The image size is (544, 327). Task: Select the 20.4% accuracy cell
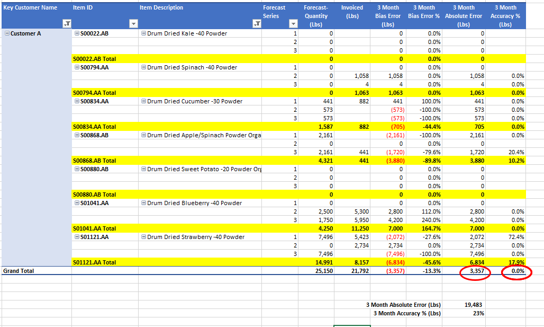(518, 152)
